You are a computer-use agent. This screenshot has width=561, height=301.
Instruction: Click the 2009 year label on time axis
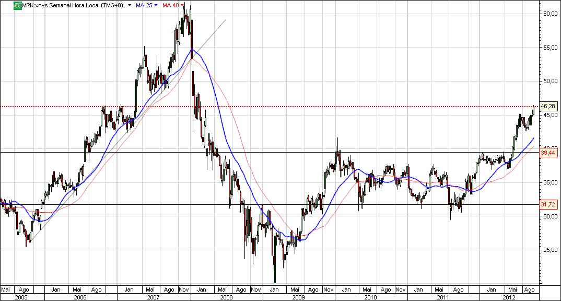point(298,297)
